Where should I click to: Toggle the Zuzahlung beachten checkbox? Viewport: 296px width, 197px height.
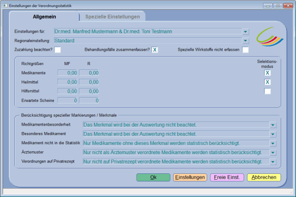click(x=58, y=49)
